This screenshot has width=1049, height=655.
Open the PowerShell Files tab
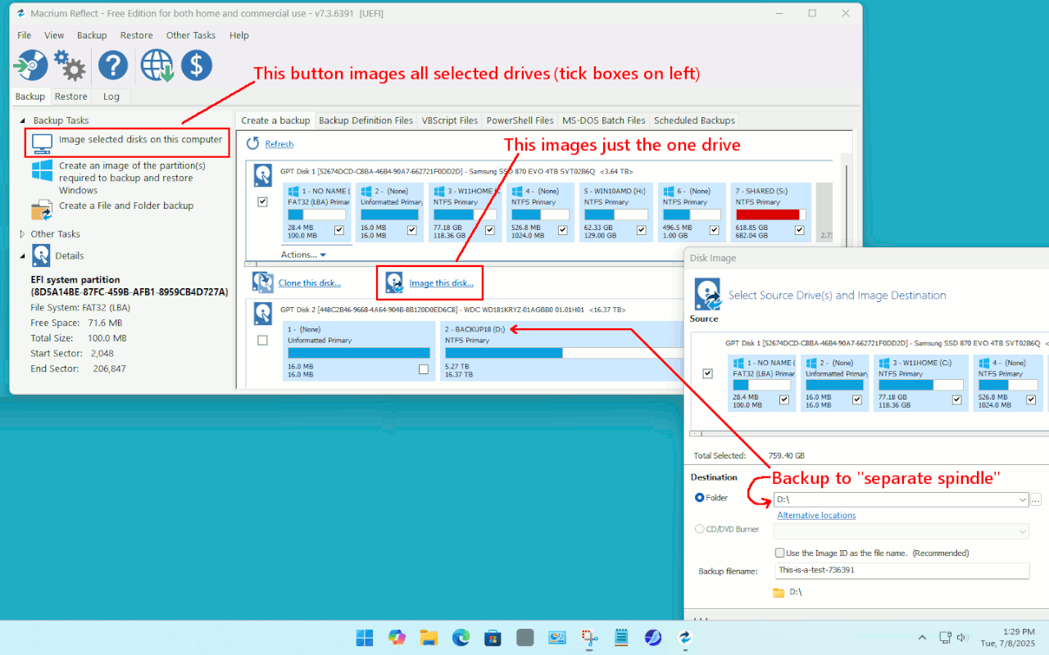pos(520,120)
